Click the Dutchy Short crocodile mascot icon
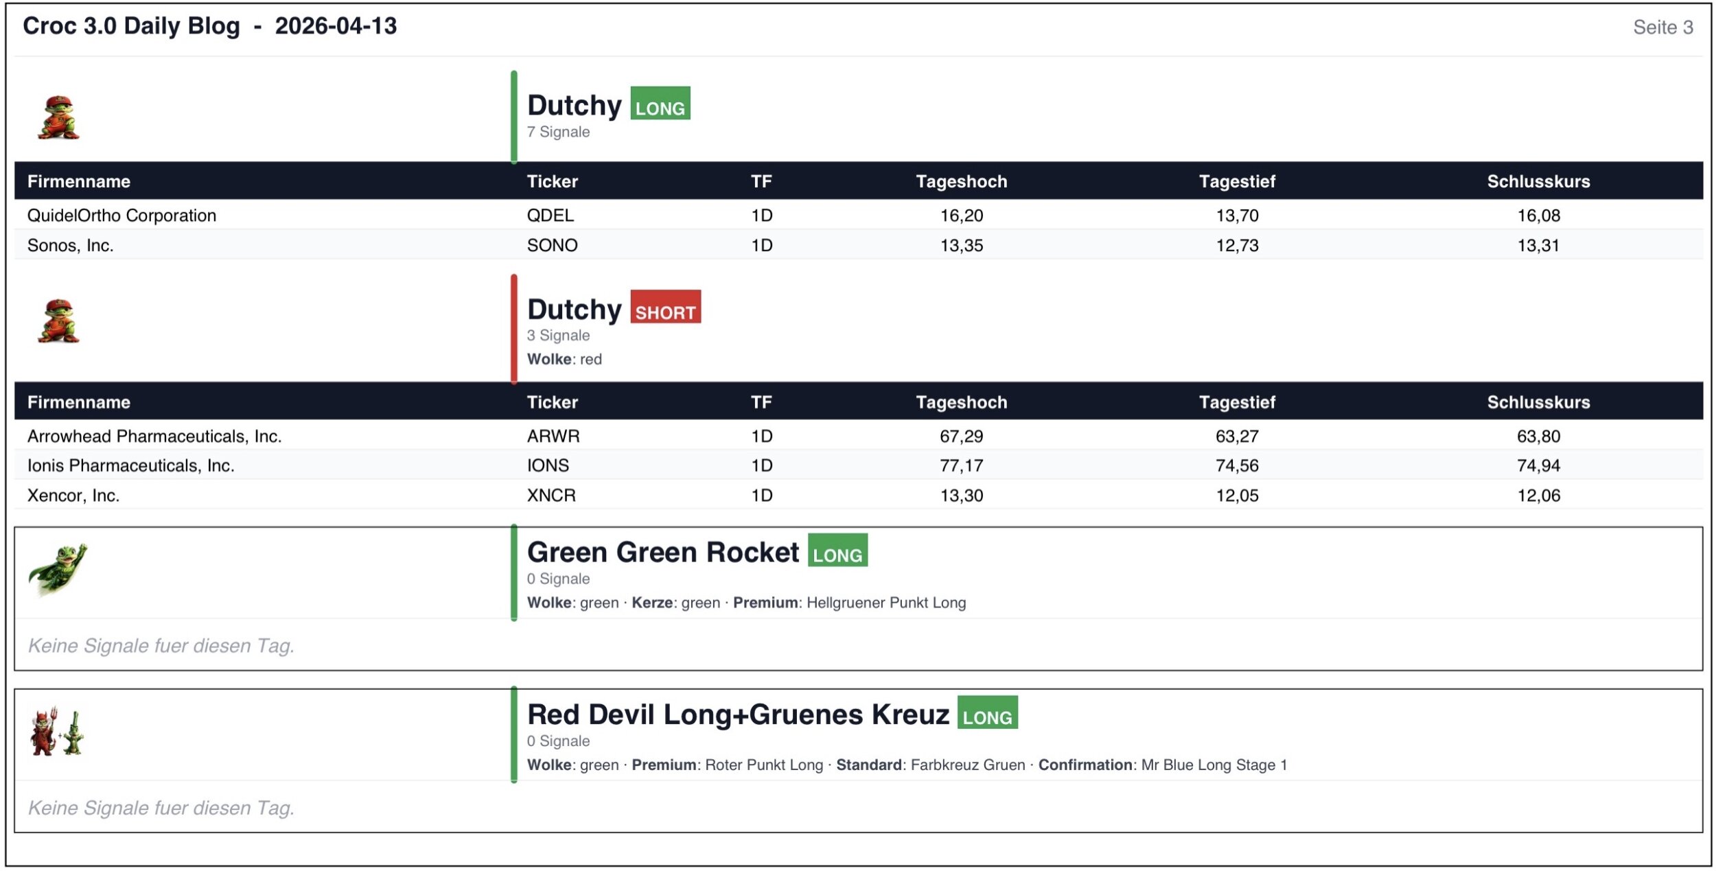Image resolution: width=1716 pixels, height=871 pixels. pos(58,321)
